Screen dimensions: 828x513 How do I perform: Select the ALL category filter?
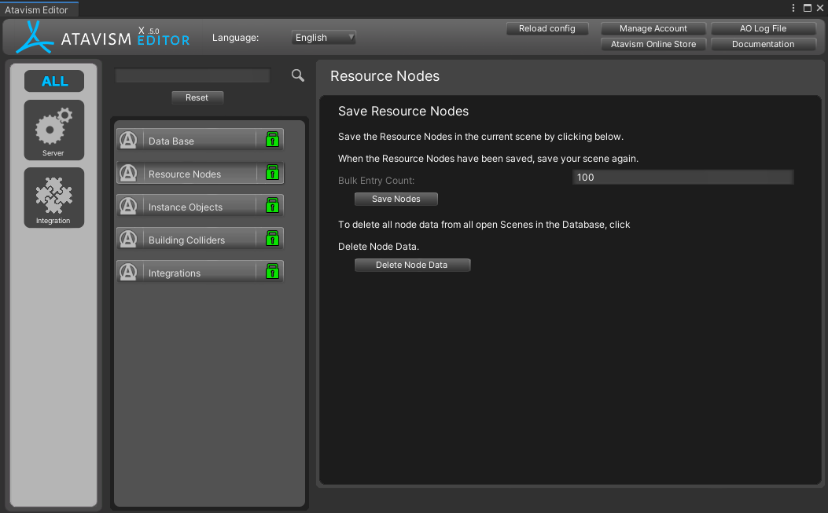(x=54, y=81)
